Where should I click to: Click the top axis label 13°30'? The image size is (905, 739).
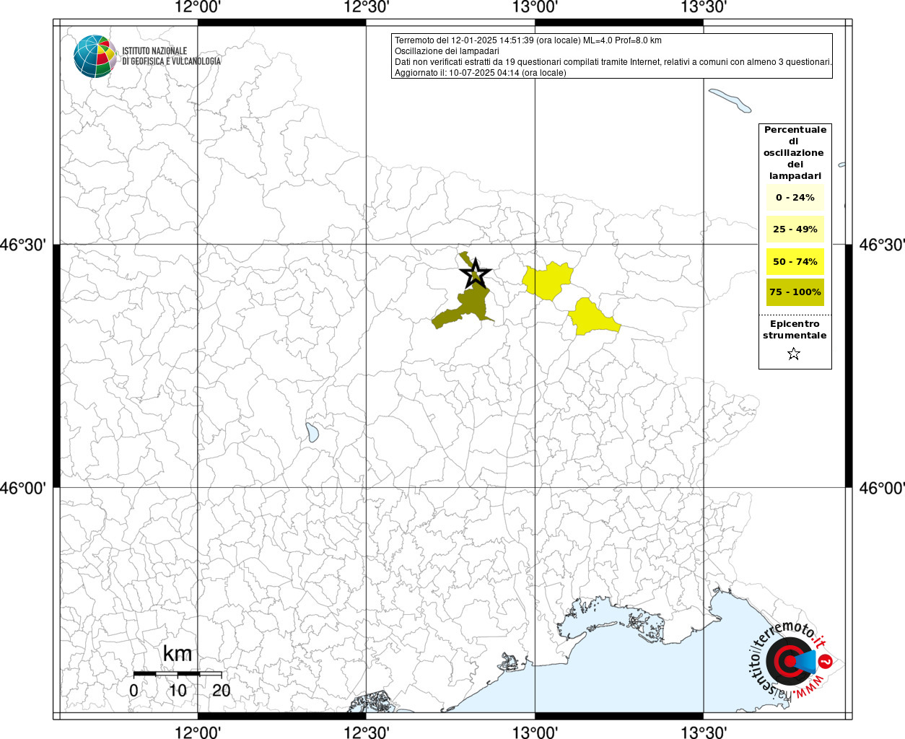point(704,7)
